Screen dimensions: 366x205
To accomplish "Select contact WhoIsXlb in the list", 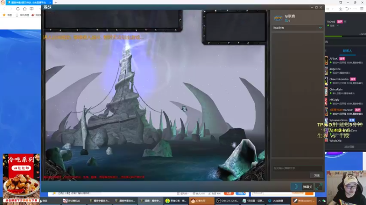I will pos(344,140).
